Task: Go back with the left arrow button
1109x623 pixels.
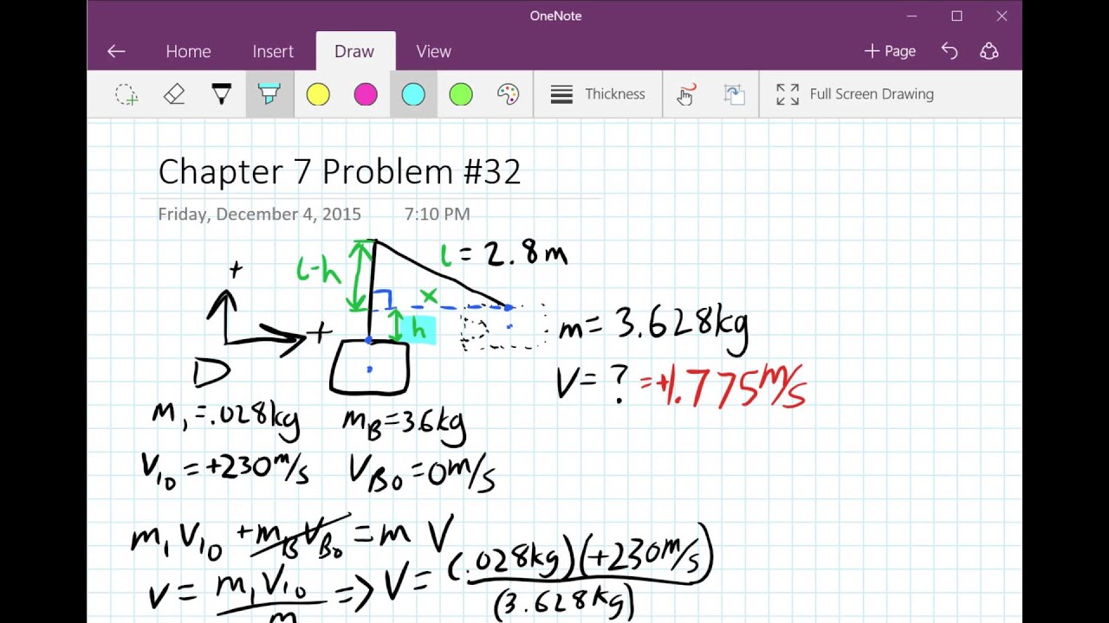Action: coord(116,51)
